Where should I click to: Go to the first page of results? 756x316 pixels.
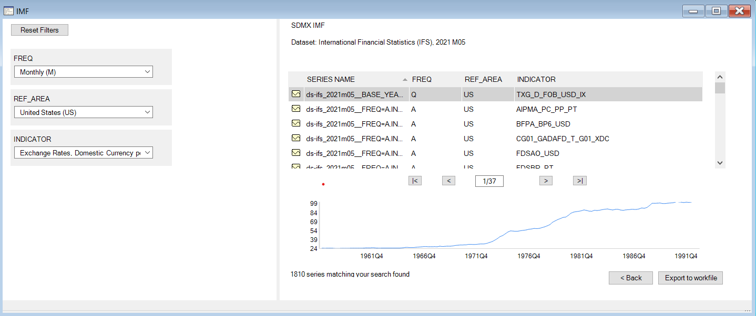pyautogui.click(x=415, y=181)
